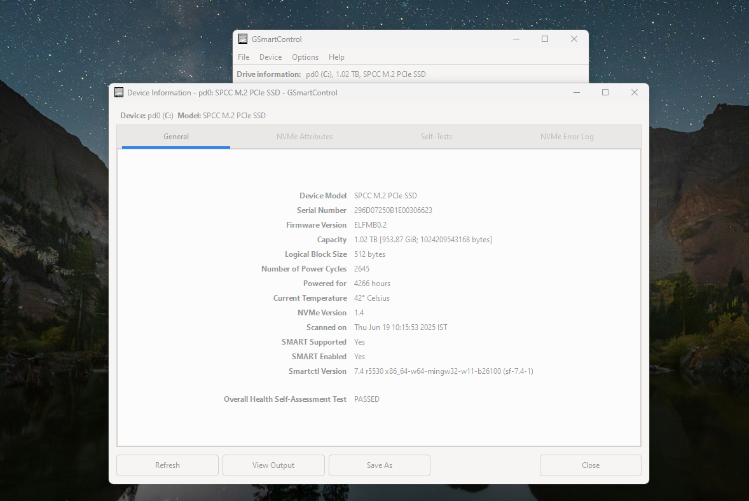The image size is (749, 501).
Task: Open the File menu
Action: tap(244, 57)
